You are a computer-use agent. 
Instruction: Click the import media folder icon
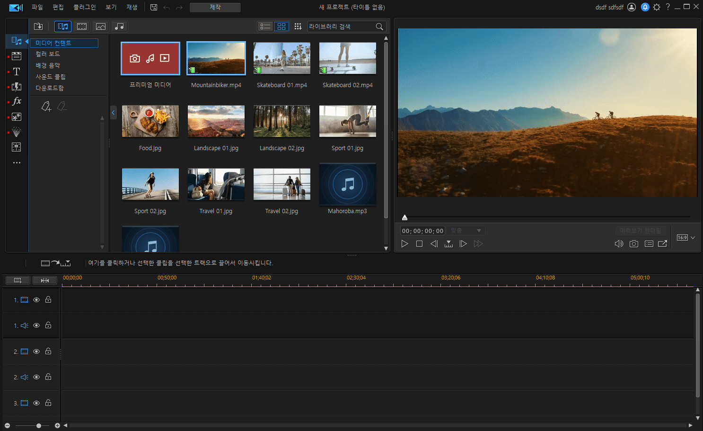point(38,27)
